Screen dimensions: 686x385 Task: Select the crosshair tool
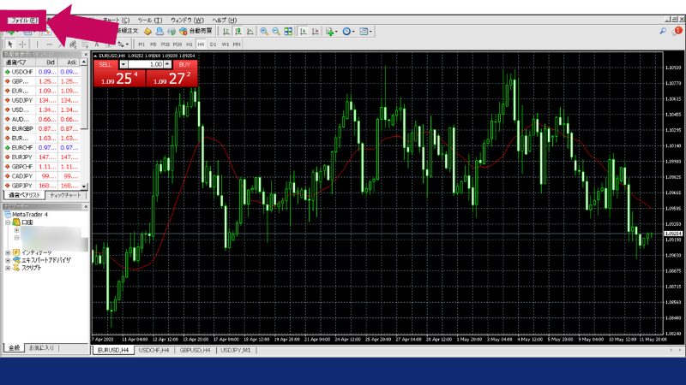click(x=23, y=44)
